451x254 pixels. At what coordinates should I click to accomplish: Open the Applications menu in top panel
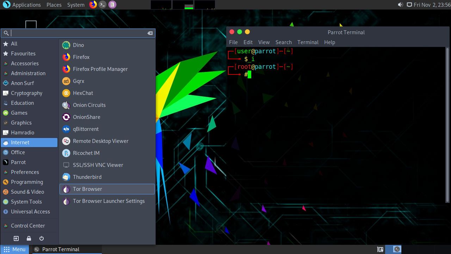click(x=26, y=5)
